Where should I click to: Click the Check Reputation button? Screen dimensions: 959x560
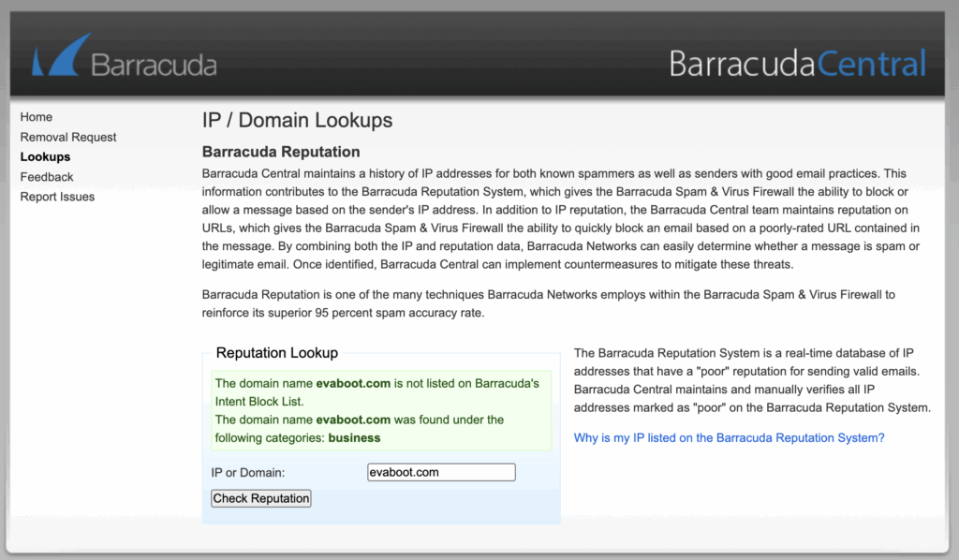[261, 498]
